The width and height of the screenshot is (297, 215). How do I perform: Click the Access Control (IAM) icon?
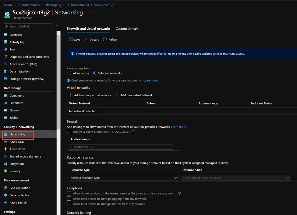[6, 64]
